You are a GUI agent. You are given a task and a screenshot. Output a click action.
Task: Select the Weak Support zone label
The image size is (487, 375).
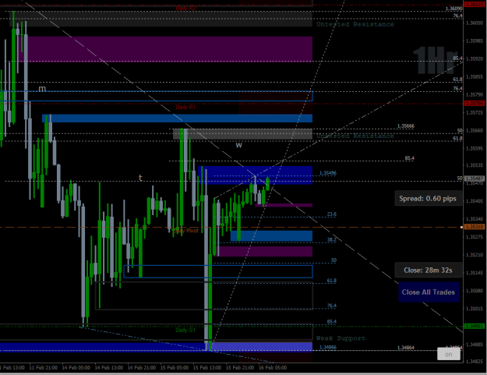click(341, 338)
